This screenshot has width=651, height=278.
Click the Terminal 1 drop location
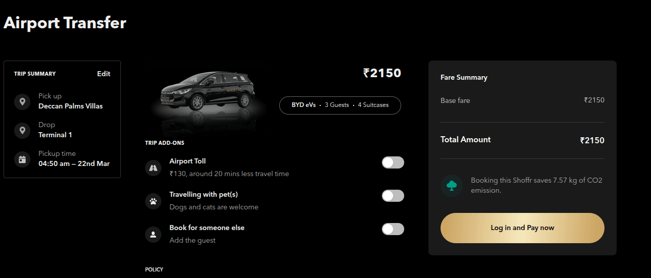coord(55,135)
